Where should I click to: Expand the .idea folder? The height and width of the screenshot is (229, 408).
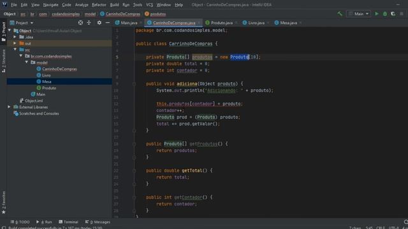click(15, 37)
